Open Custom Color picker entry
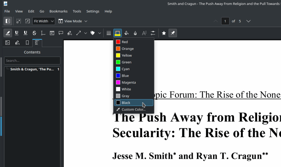 [134, 110]
